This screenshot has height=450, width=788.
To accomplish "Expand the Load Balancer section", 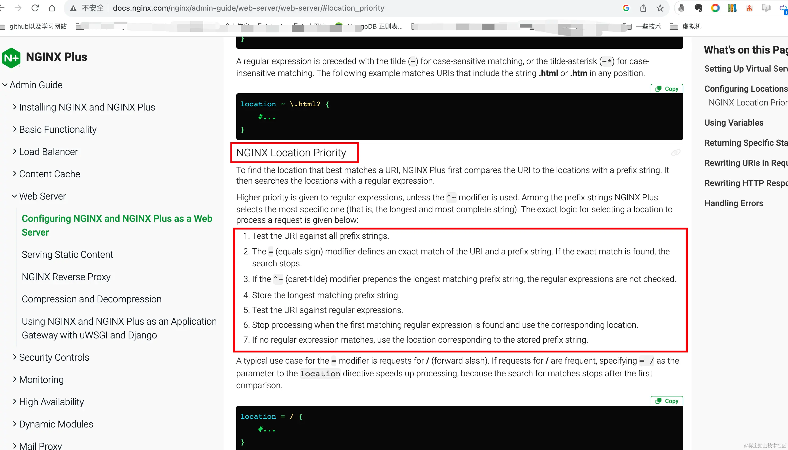I will 15,151.
